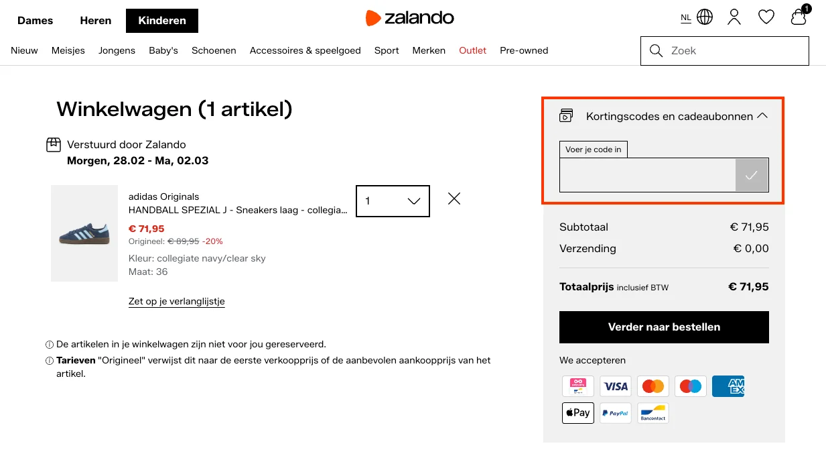The width and height of the screenshot is (826, 460).
Task: Click the wallet icon next to Kortingscodes
Action: click(x=567, y=115)
